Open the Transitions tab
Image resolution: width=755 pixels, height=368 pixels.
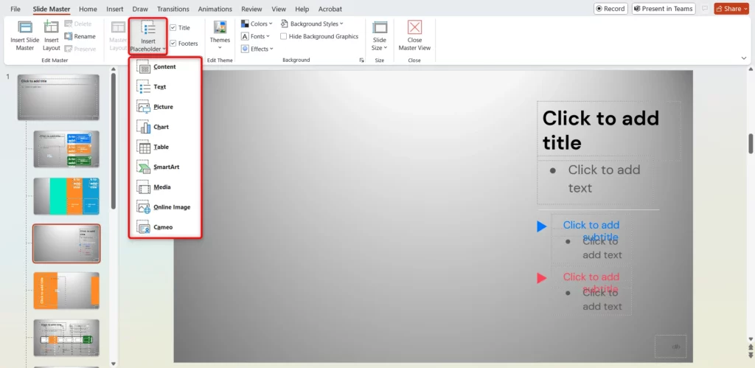click(173, 9)
